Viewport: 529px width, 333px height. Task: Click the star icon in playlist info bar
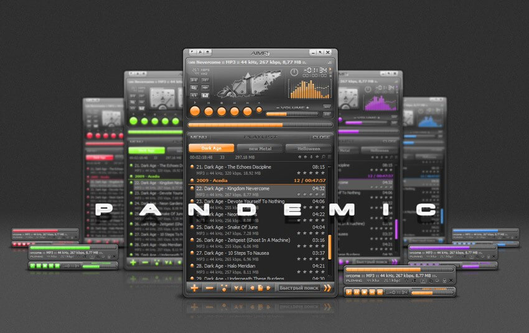coord(317,157)
